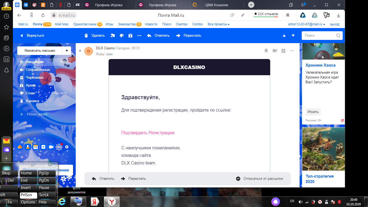Open Calendar icon in mail sidebar

pos(35,147)
